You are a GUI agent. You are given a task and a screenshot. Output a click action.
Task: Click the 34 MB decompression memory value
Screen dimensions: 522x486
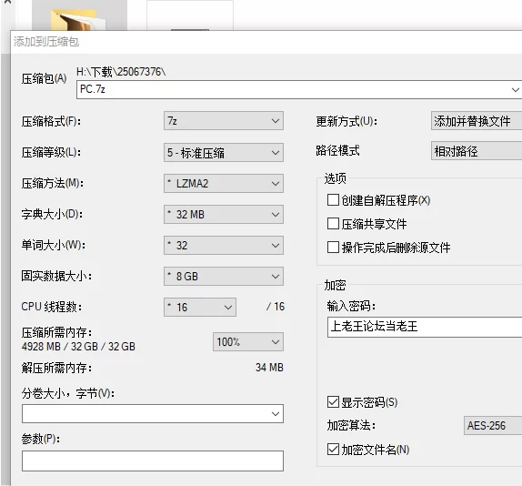[269, 368]
